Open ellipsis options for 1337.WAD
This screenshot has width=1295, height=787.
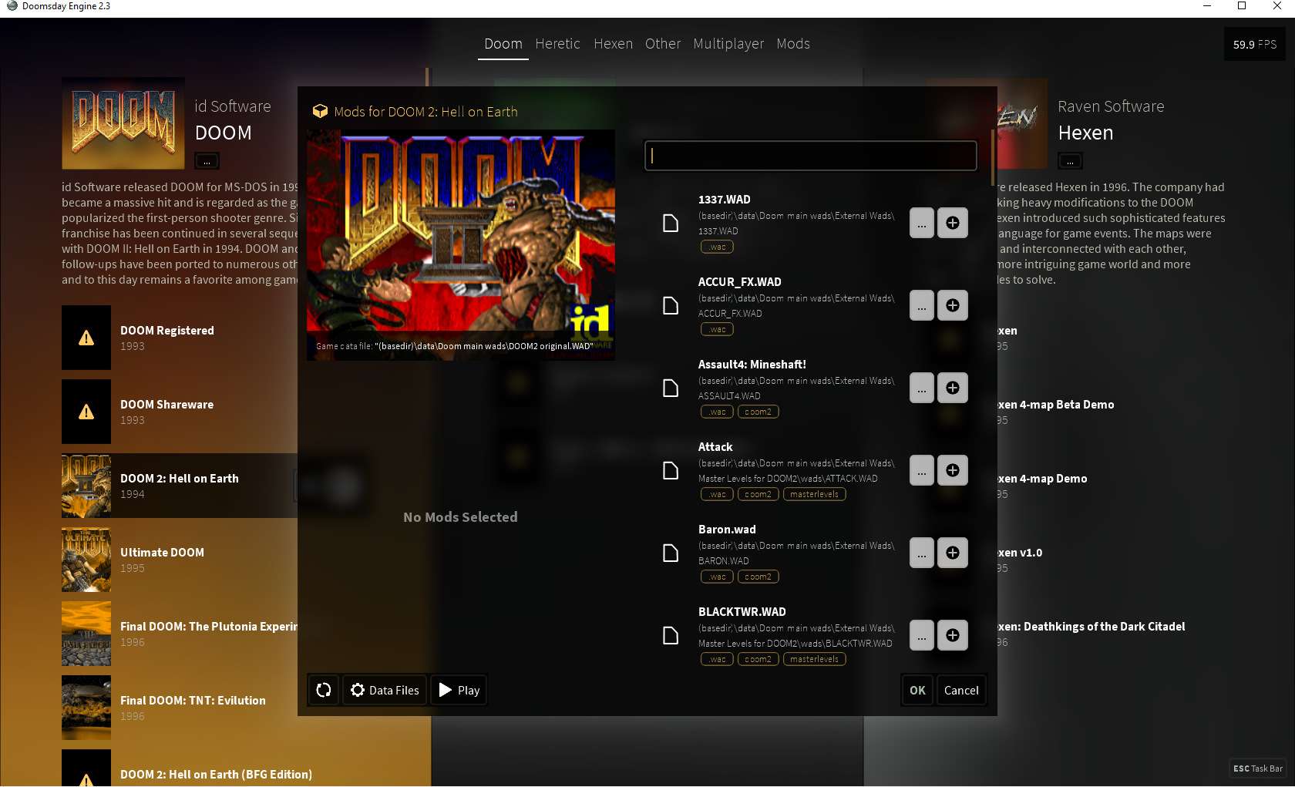922,223
